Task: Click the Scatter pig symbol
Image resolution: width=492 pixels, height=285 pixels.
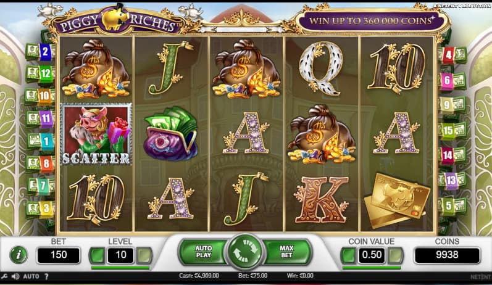Action: (x=96, y=134)
